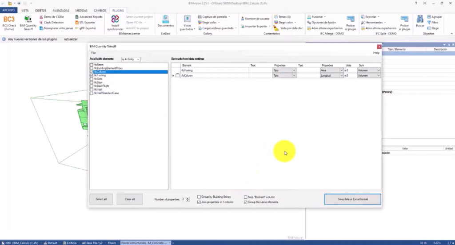
Task: Open the Documentos plugin
Action: point(166,21)
